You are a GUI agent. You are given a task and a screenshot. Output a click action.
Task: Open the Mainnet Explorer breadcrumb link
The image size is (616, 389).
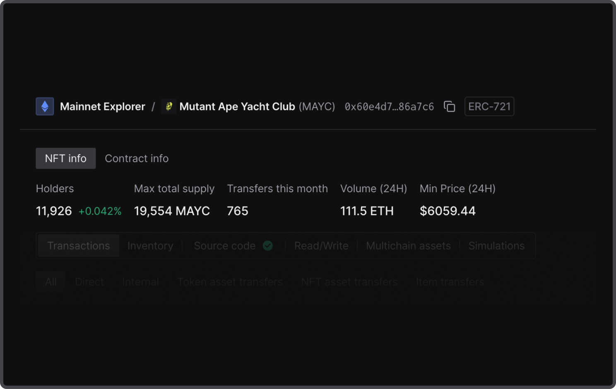coord(102,107)
